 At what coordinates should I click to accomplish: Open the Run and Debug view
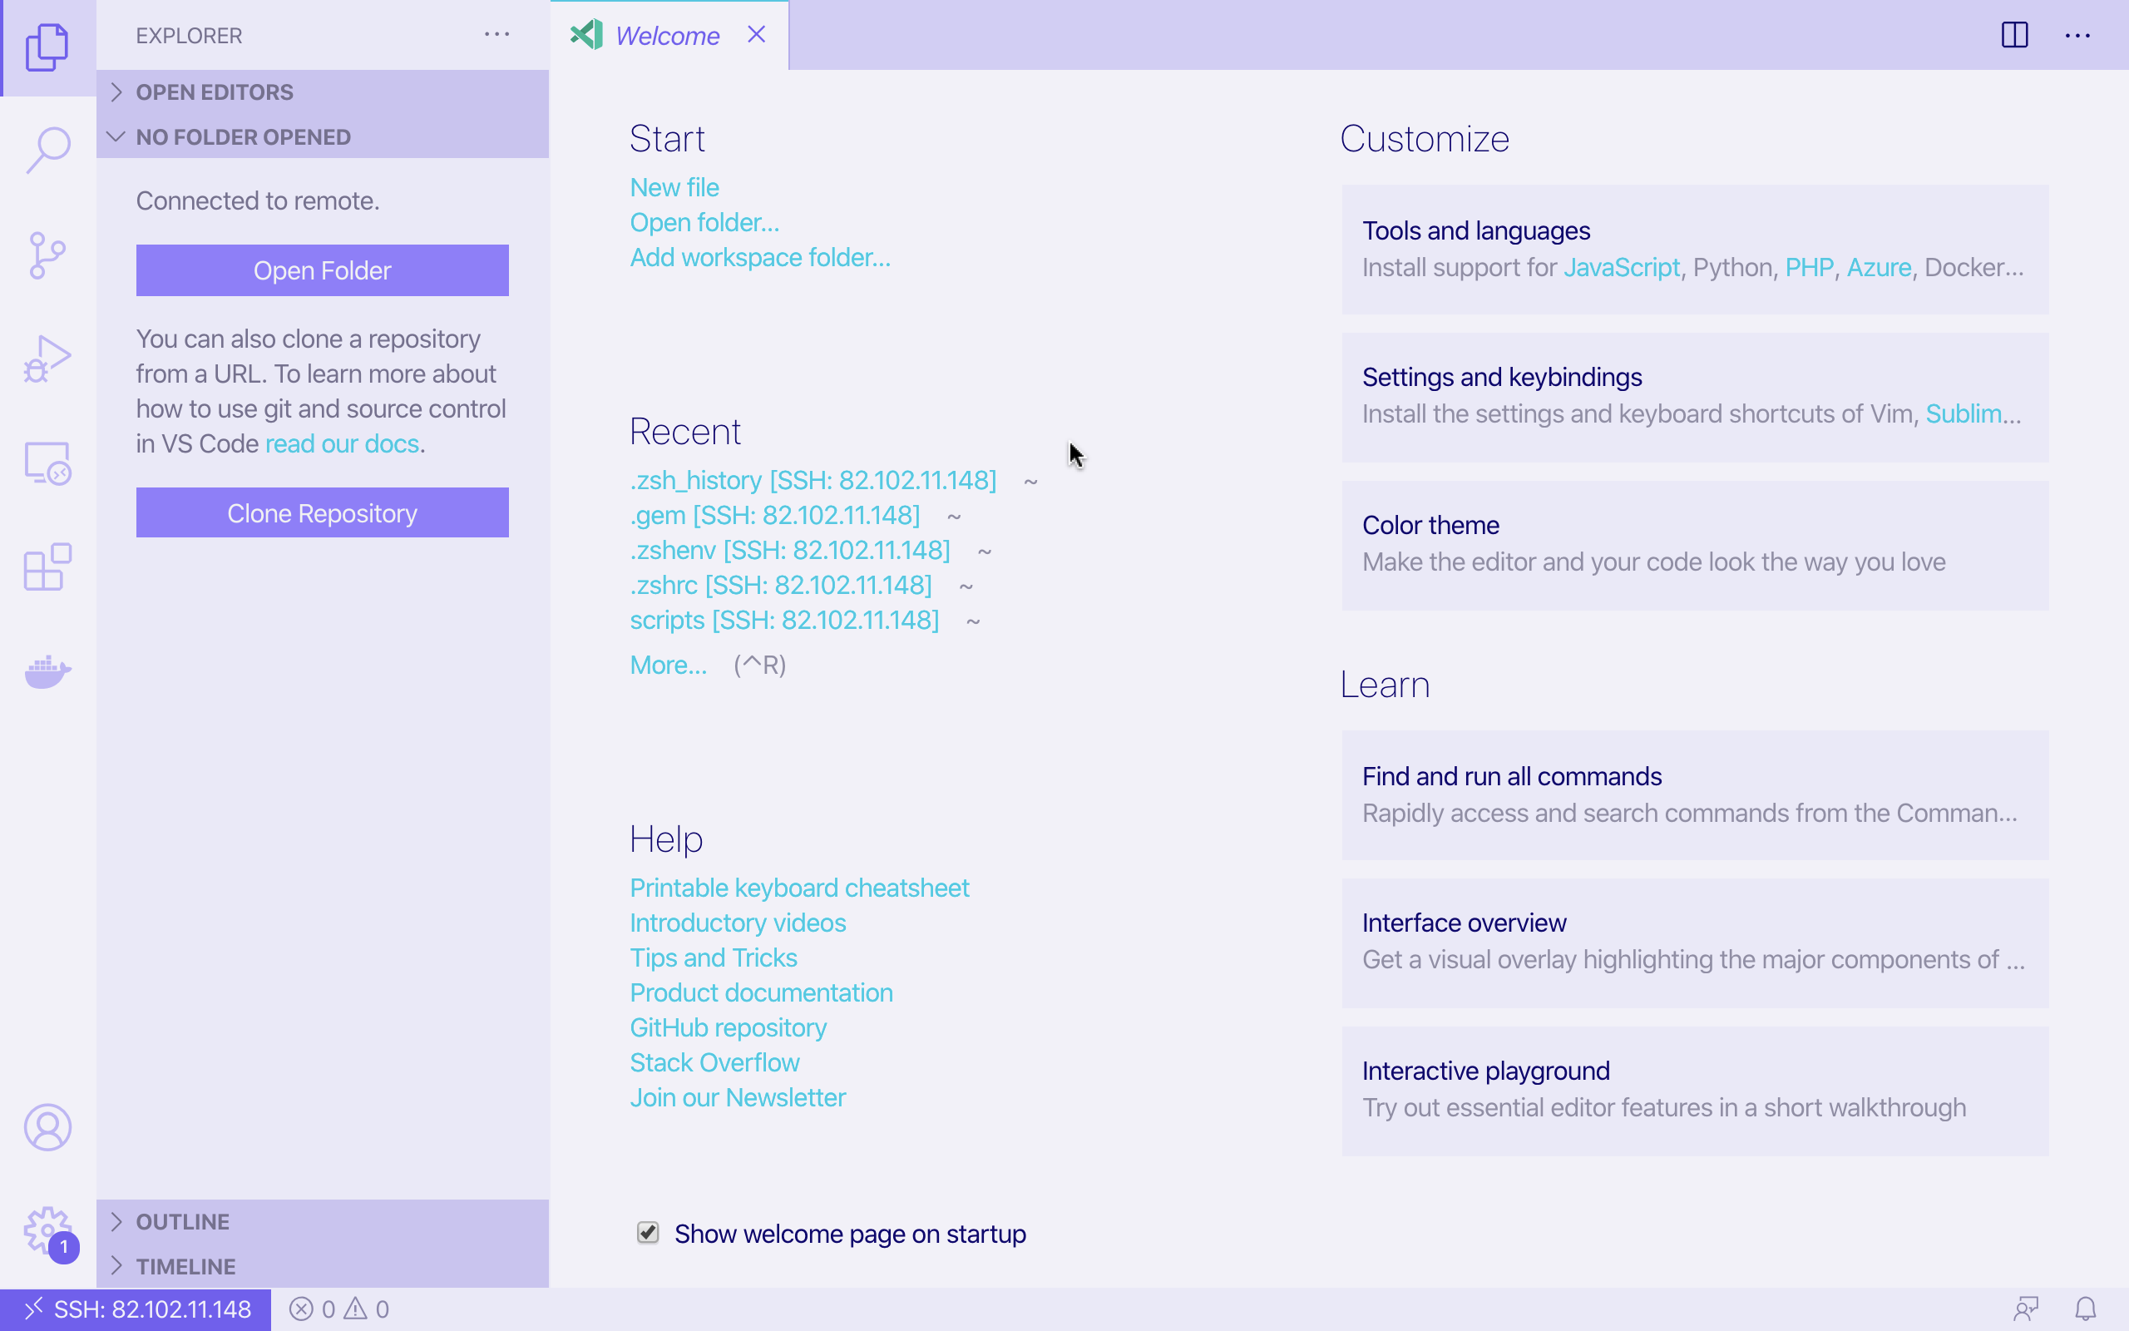click(x=47, y=359)
